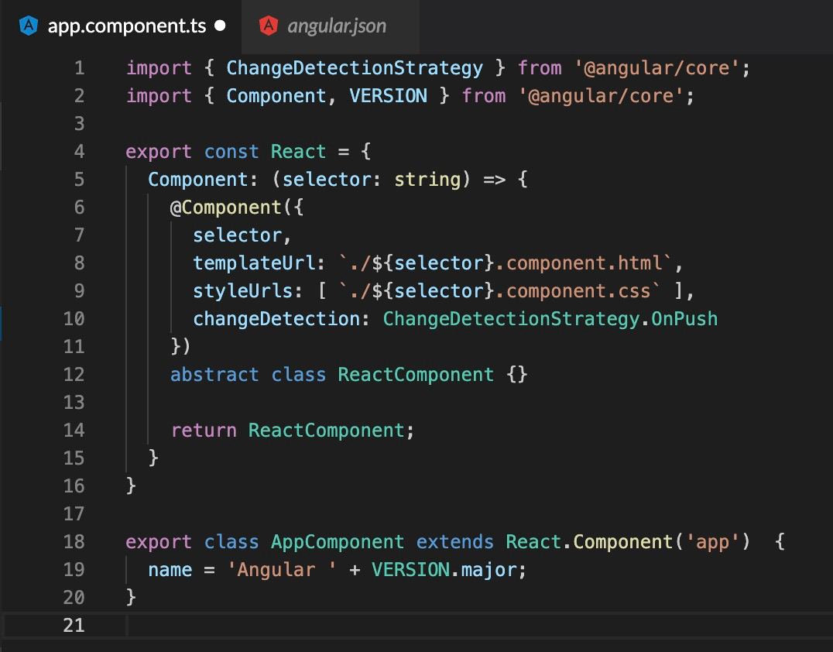Click the closing brace on line 20
The image size is (833, 652).
pyautogui.click(x=131, y=597)
